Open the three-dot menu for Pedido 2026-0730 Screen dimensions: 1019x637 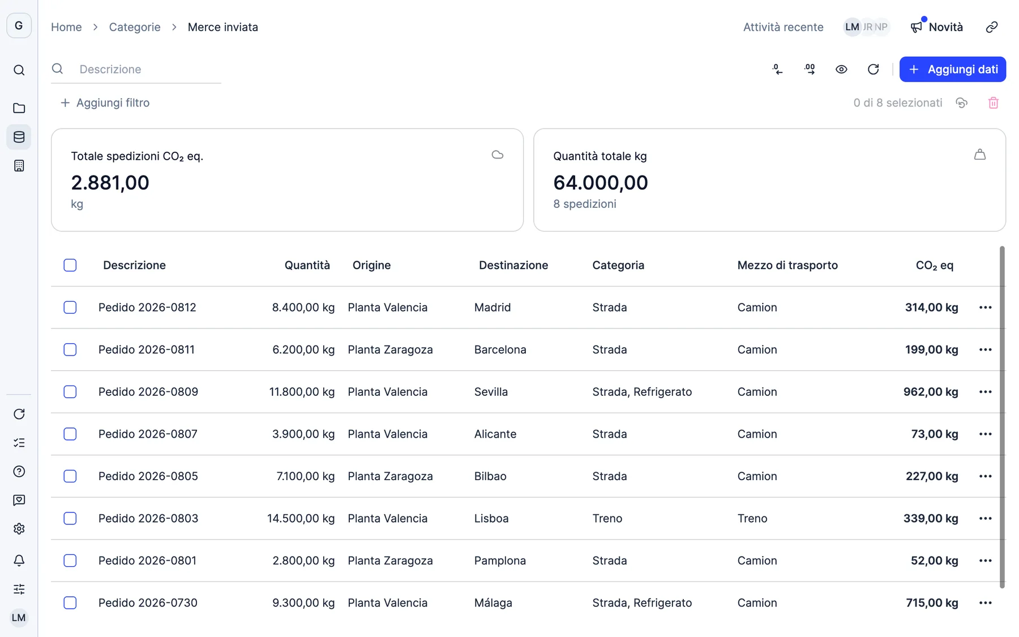pos(986,602)
